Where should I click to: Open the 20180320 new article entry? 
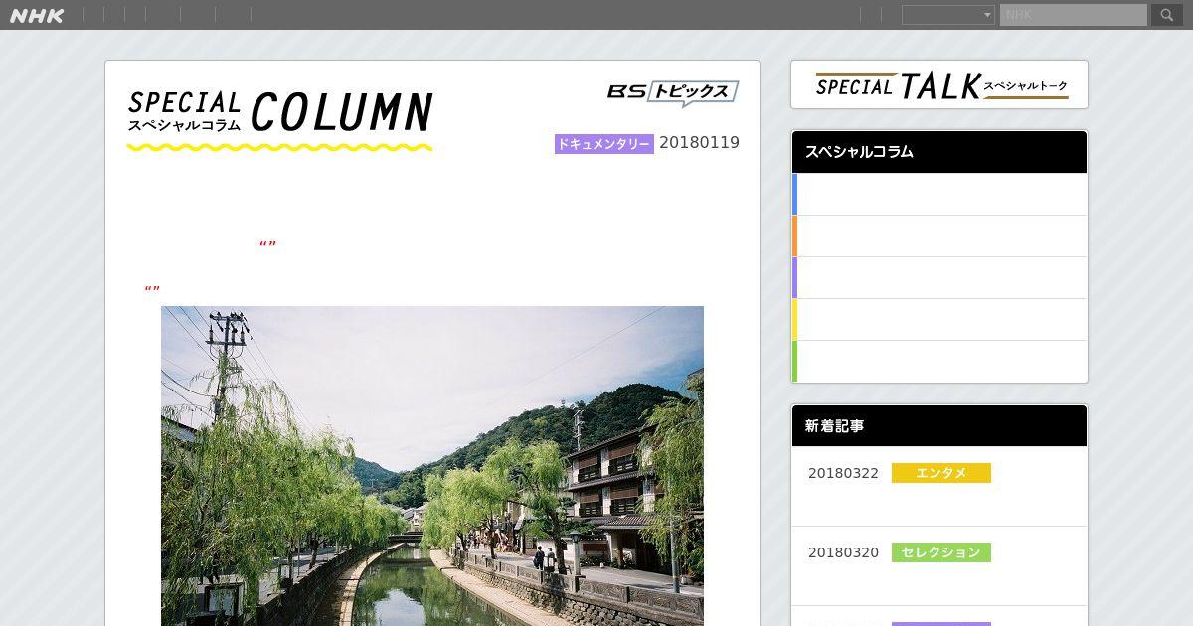point(939,566)
